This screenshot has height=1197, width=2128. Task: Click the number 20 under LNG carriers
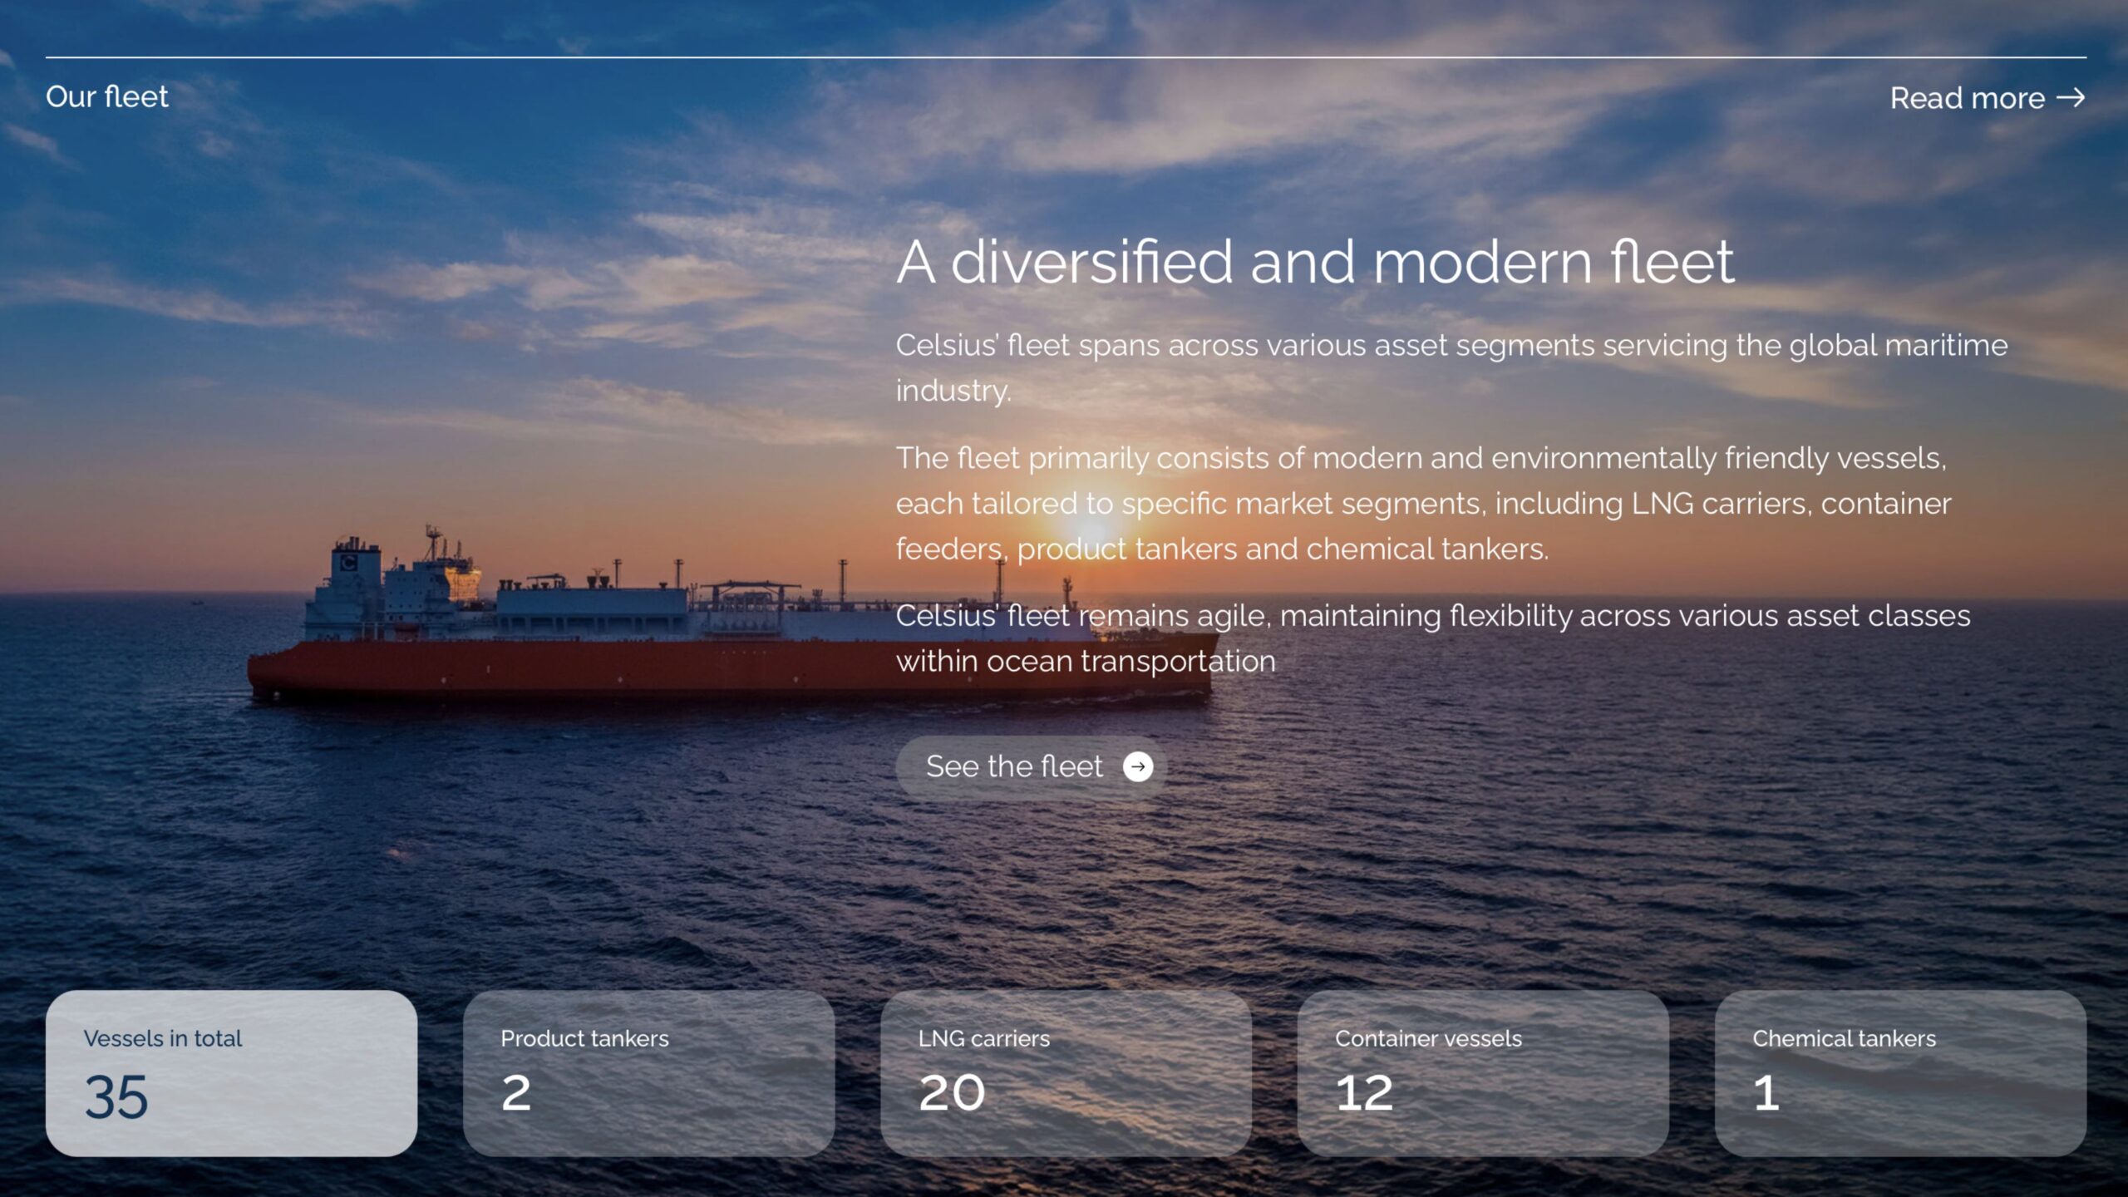[952, 1093]
